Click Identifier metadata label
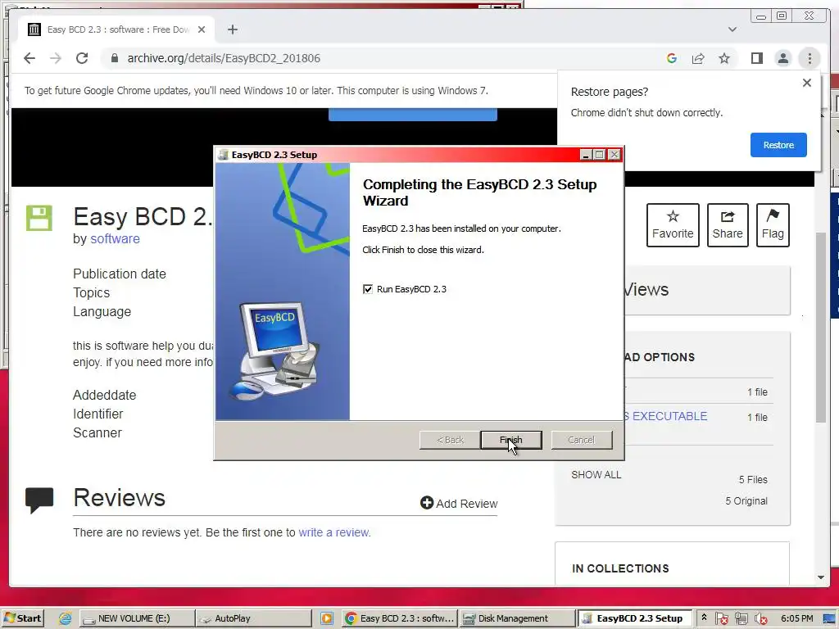This screenshot has width=839, height=629. click(98, 414)
